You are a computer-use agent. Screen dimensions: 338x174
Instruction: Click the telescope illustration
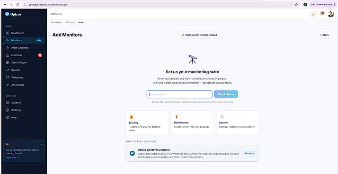click(193, 59)
